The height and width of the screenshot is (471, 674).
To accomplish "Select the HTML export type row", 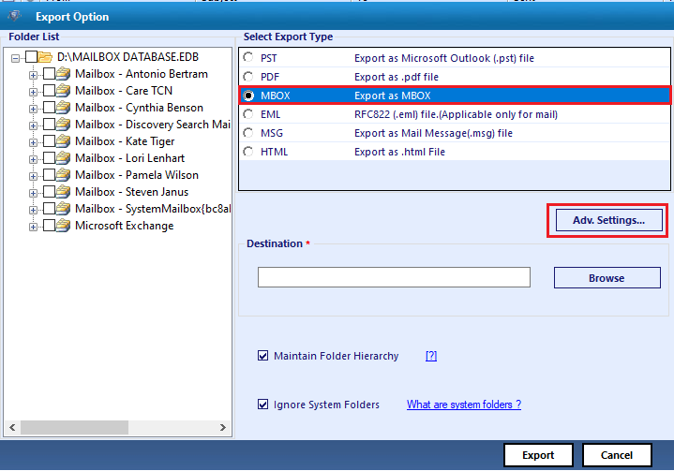I will pos(455,152).
